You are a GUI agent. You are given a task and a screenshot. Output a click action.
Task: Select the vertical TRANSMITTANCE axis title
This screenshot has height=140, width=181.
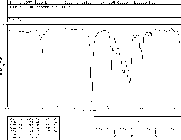point(1,65)
